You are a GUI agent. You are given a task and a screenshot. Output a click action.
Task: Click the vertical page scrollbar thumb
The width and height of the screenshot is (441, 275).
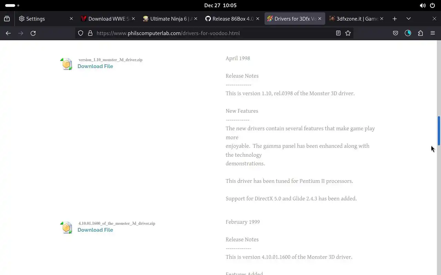click(439, 131)
